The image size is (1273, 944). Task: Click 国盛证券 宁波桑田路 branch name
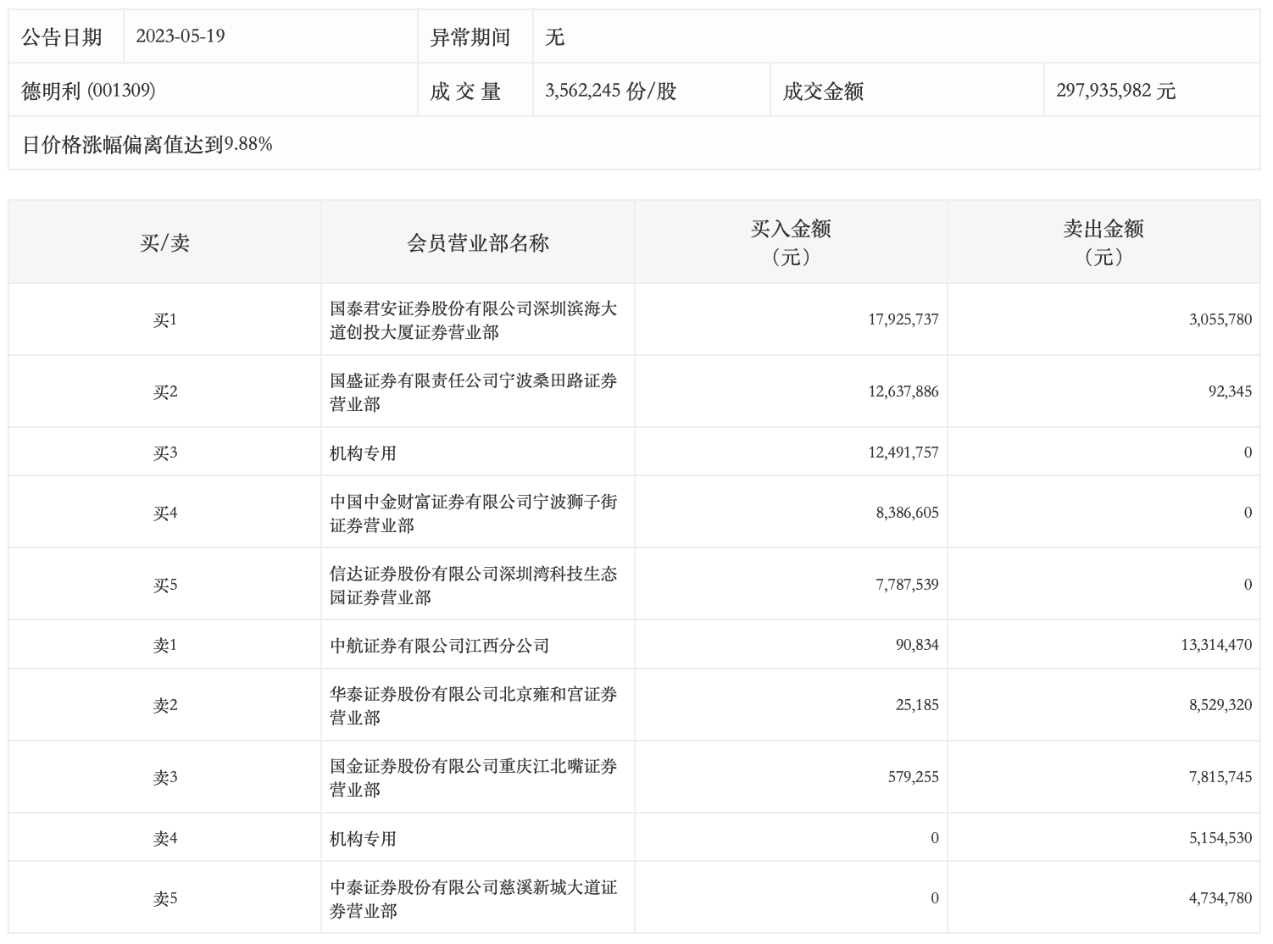(x=473, y=392)
